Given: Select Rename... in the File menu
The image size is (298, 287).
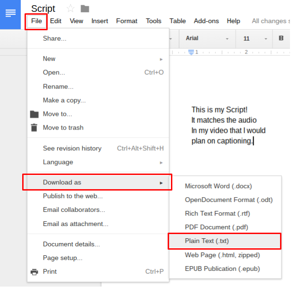Looking at the screenshot, I should [98, 87].
